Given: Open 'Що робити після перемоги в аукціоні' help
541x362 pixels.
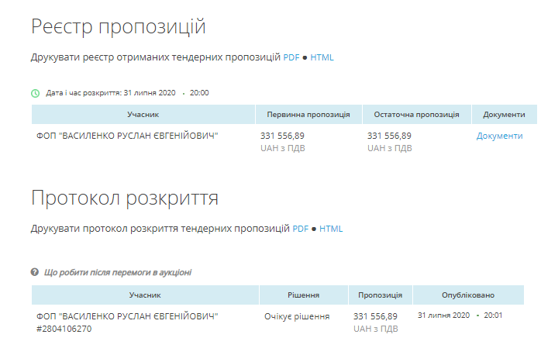Looking at the screenshot, I should click(x=118, y=272).
